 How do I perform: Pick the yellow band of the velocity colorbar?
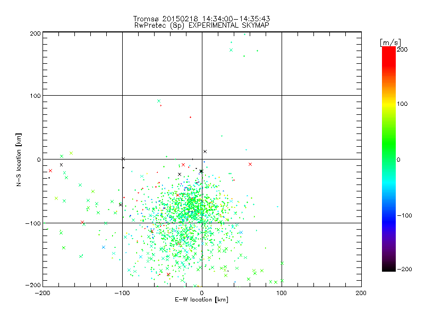[x=389, y=104]
